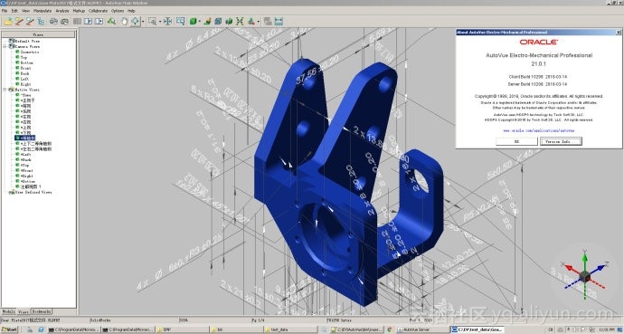Viewport: 624px width, 334px height.
Task: Open dropdown arrow beside the Rotate tool
Action: click(143, 22)
